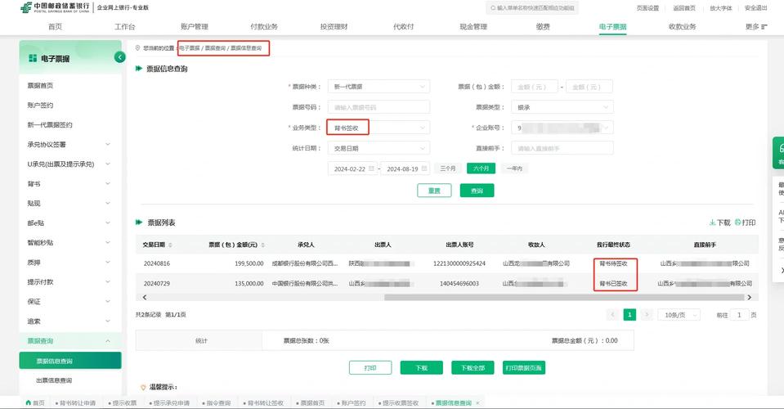Open 收款业务 in top navigation
This screenshot has height=409, width=784.
(682, 26)
